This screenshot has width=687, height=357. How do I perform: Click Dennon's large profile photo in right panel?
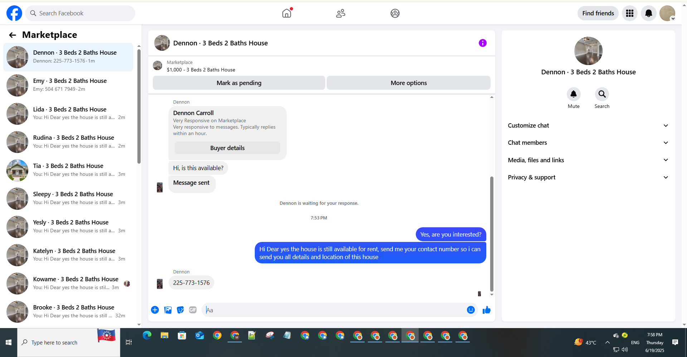click(588, 51)
